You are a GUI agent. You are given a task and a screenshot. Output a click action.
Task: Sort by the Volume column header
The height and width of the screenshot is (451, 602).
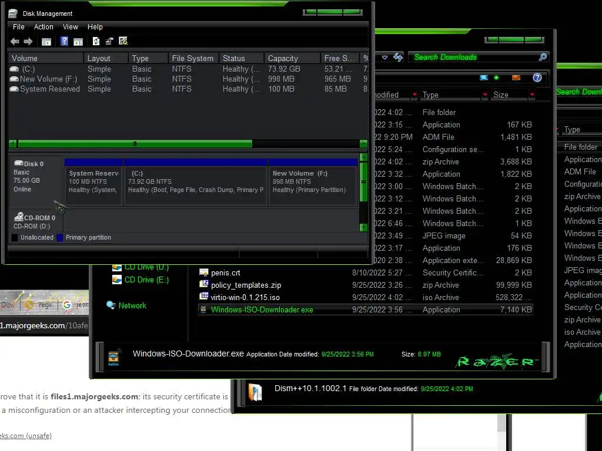tap(46, 58)
